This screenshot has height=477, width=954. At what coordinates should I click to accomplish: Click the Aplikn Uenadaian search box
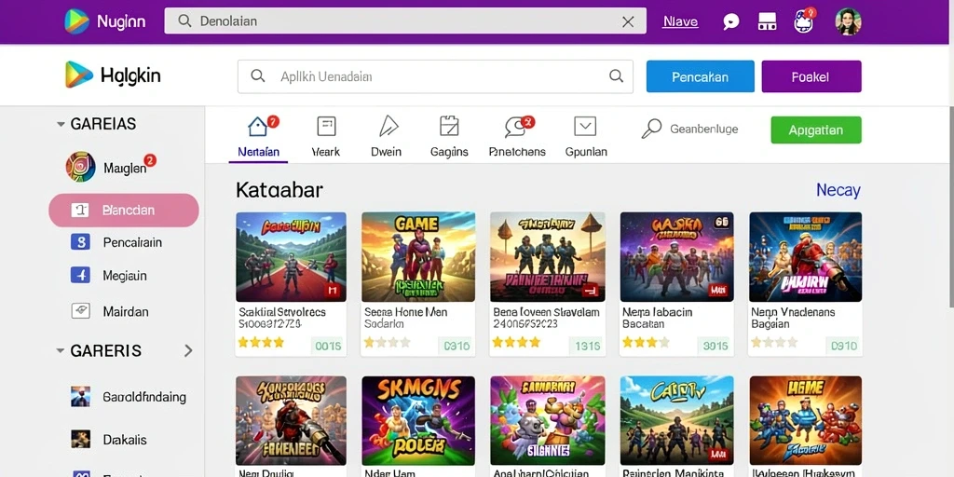tap(435, 76)
